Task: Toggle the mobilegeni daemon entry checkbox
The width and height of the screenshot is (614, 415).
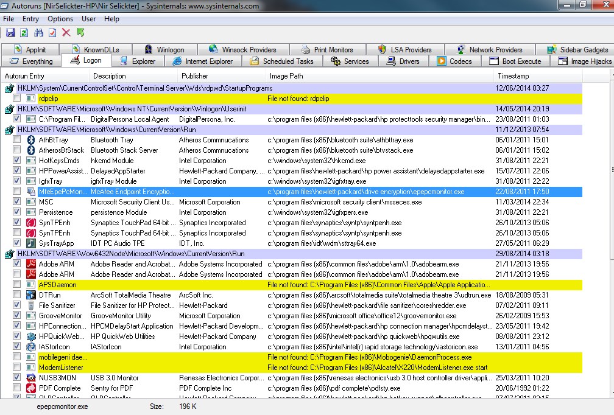Action: pos(17,357)
